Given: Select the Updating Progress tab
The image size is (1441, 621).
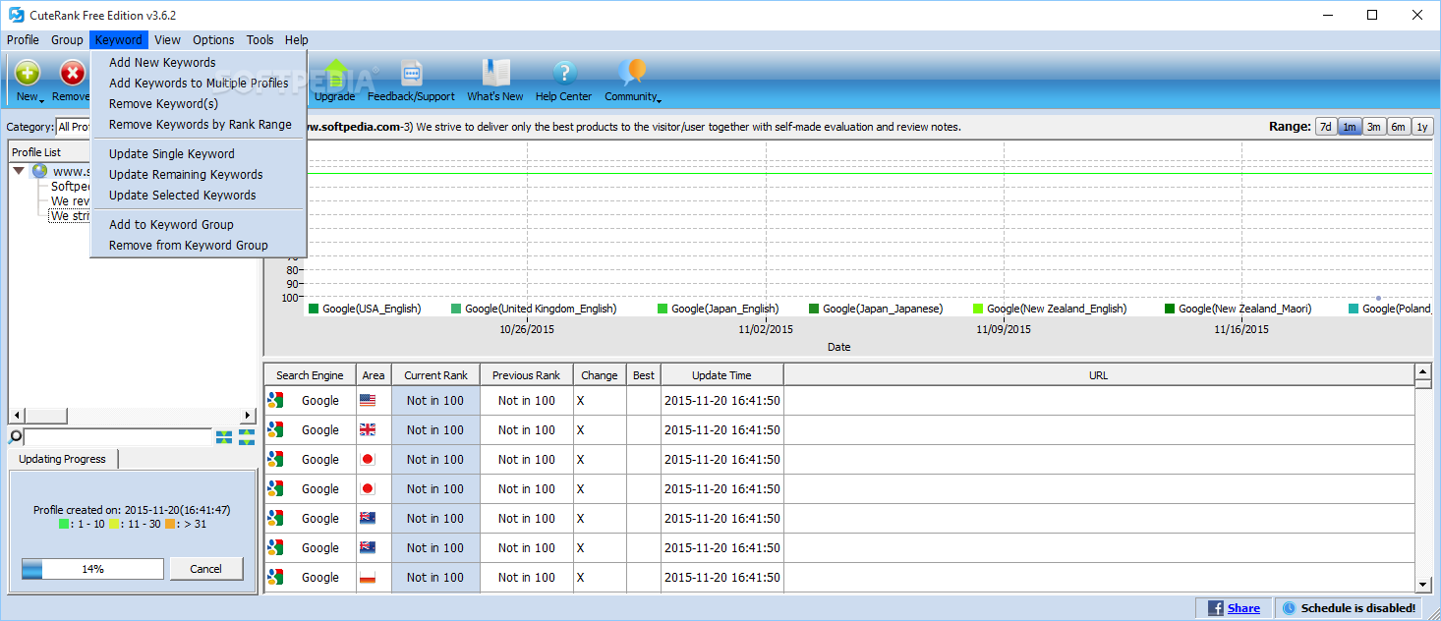Looking at the screenshot, I should point(62,459).
